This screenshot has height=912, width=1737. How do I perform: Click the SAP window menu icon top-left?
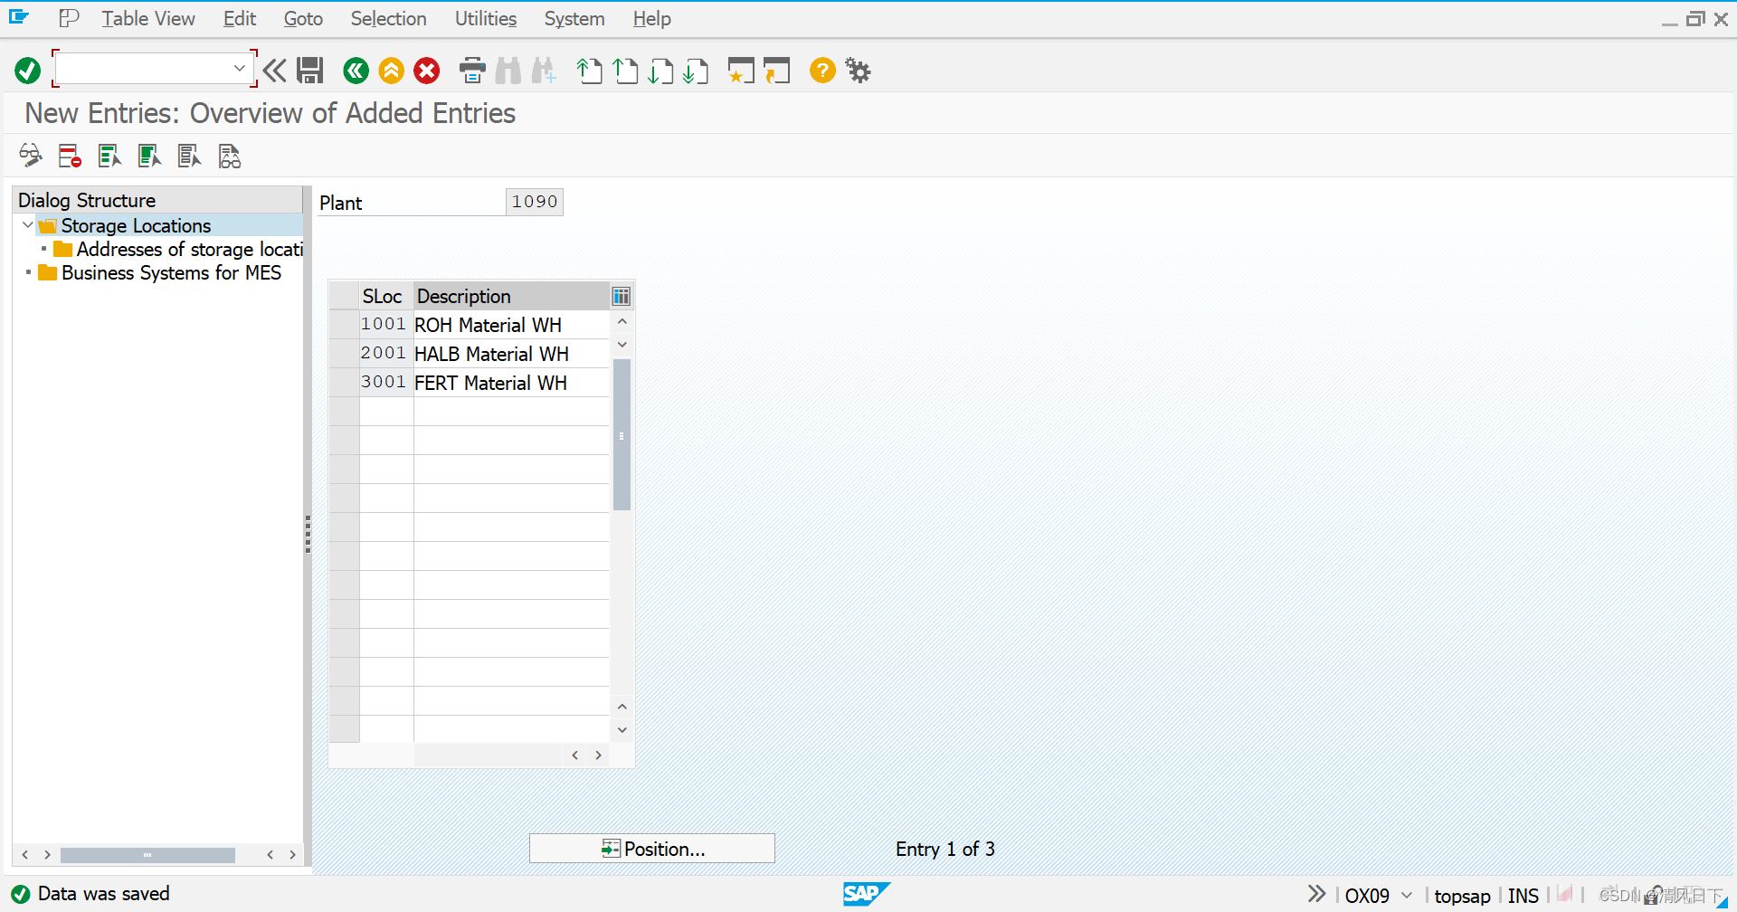click(19, 16)
